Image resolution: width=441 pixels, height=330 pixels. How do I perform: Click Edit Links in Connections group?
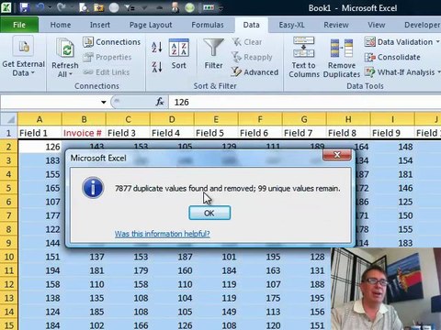(107, 72)
